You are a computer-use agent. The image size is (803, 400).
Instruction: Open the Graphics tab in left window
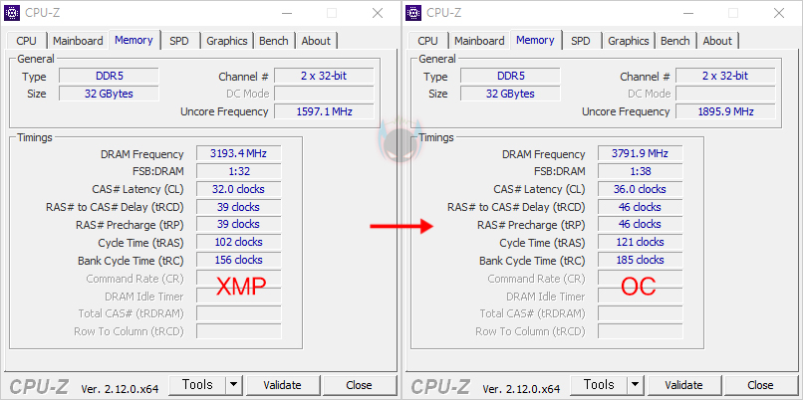tap(227, 41)
